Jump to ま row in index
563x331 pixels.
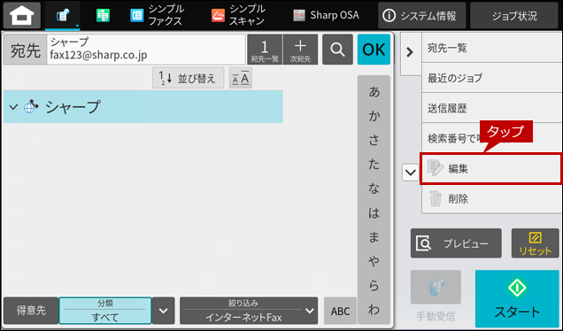pyautogui.click(x=374, y=237)
